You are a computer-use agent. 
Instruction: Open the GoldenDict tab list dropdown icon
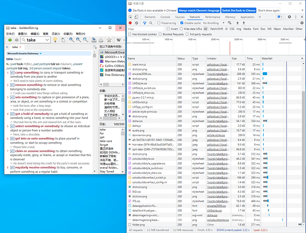95,47
